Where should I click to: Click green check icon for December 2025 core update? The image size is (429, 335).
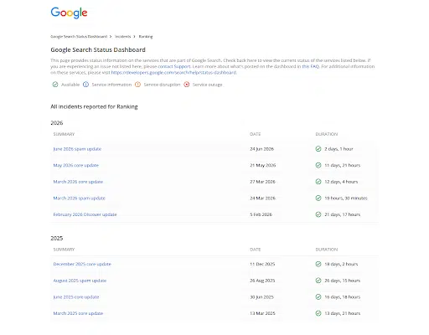[318, 264]
